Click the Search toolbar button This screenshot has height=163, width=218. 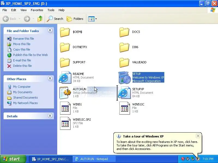(55, 19)
